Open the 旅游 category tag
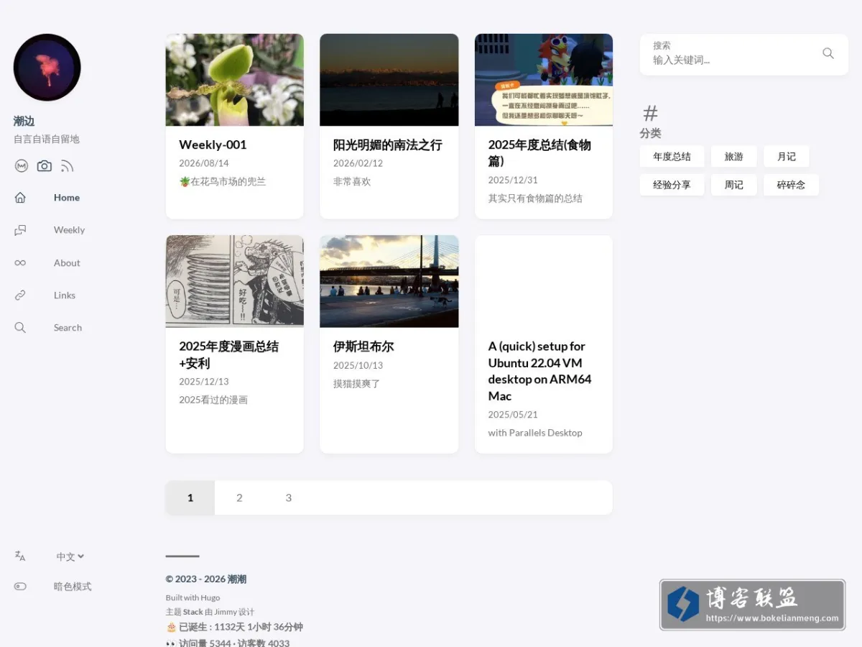This screenshot has width=862, height=647. click(734, 156)
